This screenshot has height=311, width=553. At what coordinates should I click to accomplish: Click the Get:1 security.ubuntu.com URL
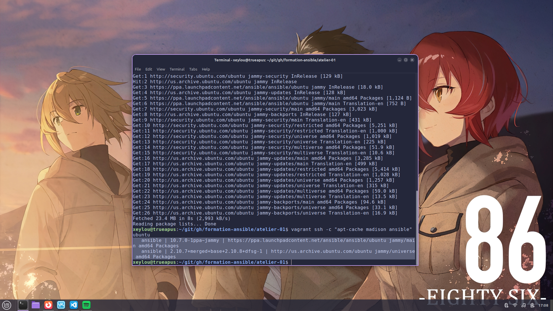coord(198,76)
